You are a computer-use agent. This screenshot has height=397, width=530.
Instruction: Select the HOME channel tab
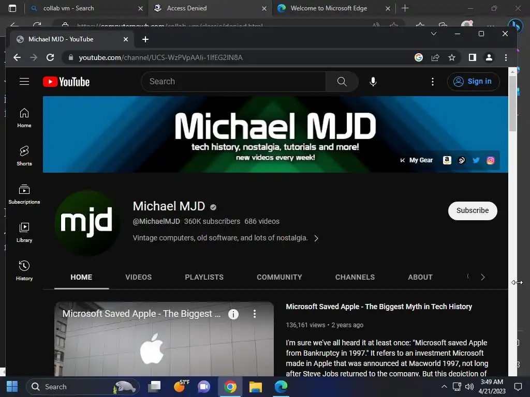pyautogui.click(x=81, y=277)
